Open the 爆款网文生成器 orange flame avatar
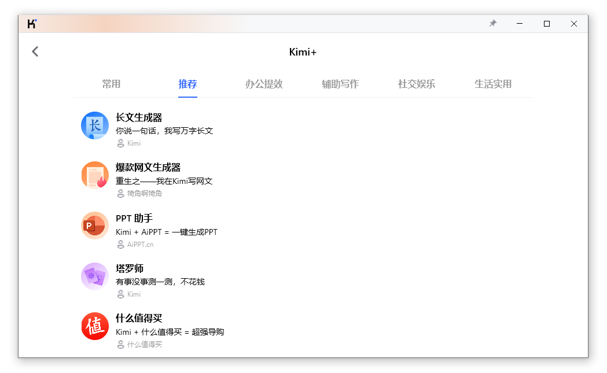The image size is (607, 373). (95, 175)
